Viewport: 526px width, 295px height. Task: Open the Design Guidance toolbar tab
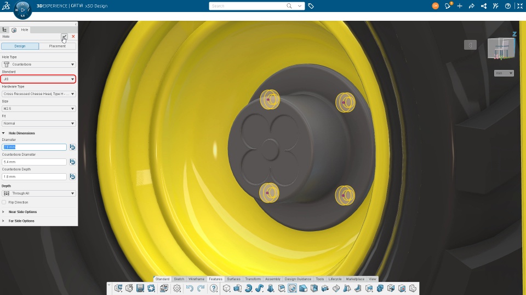pyautogui.click(x=298, y=279)
